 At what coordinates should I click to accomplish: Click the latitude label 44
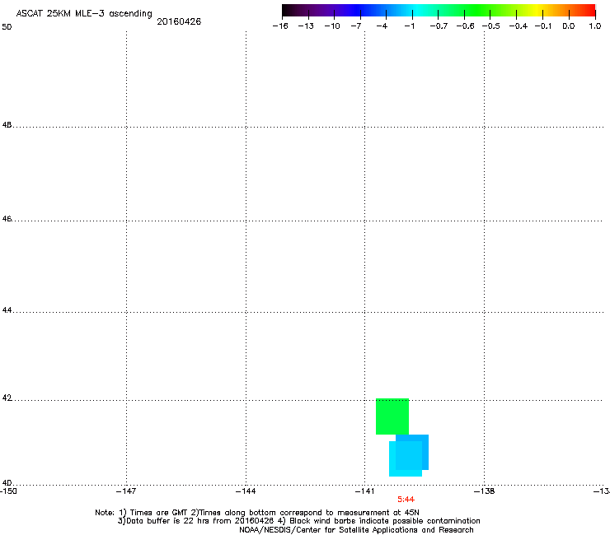pos(7,310)
